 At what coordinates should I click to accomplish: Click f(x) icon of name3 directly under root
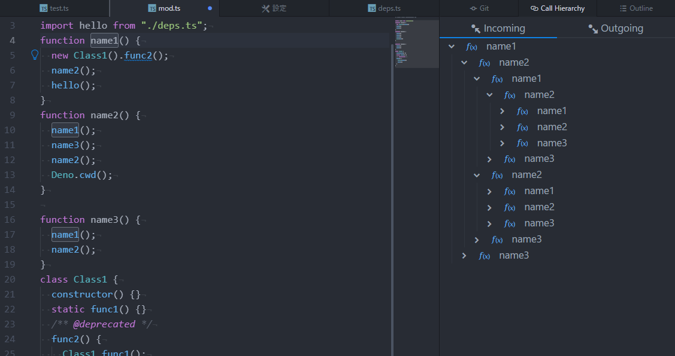pos(485,256)
